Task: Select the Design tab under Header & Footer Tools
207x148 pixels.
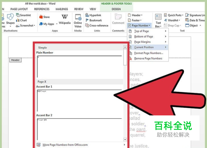Action: point(116,9)
